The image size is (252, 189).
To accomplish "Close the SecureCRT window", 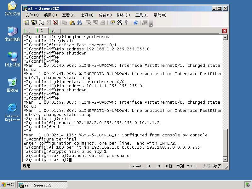I will click(225, 9).
